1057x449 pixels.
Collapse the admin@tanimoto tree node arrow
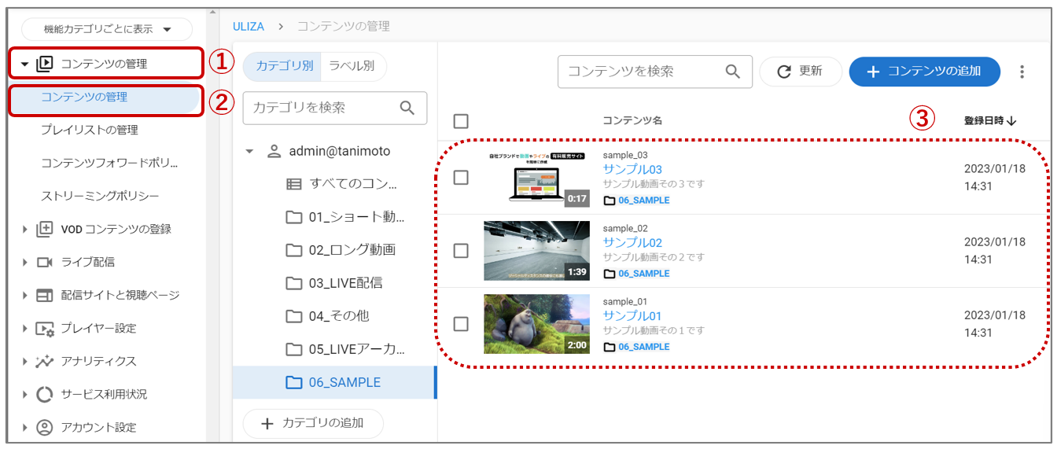coord(250,152)
